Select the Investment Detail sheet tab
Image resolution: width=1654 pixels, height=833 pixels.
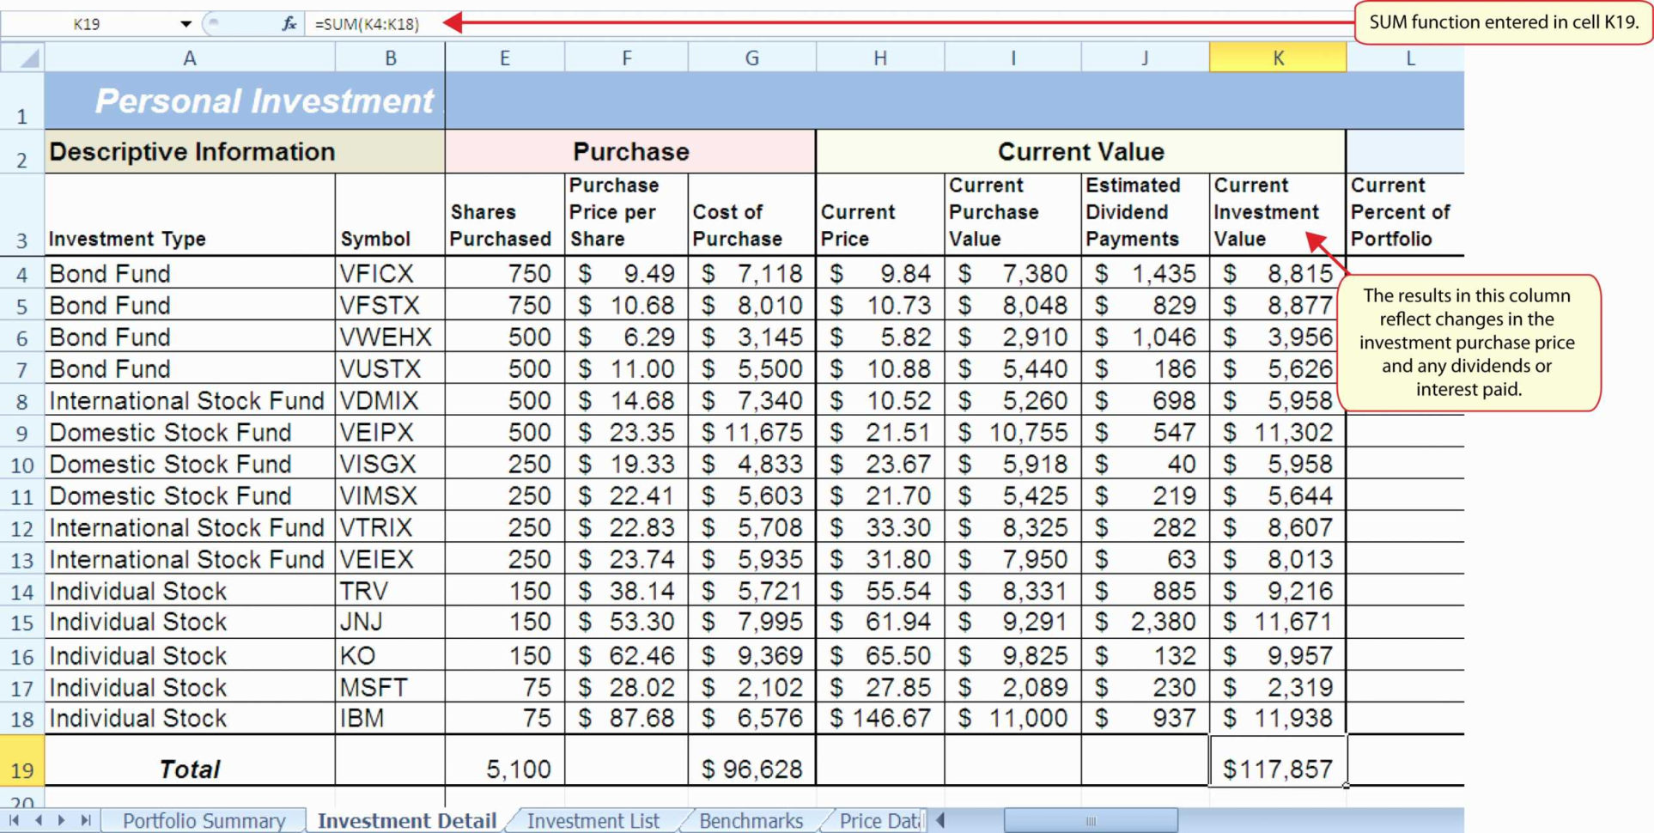[407, 821]
